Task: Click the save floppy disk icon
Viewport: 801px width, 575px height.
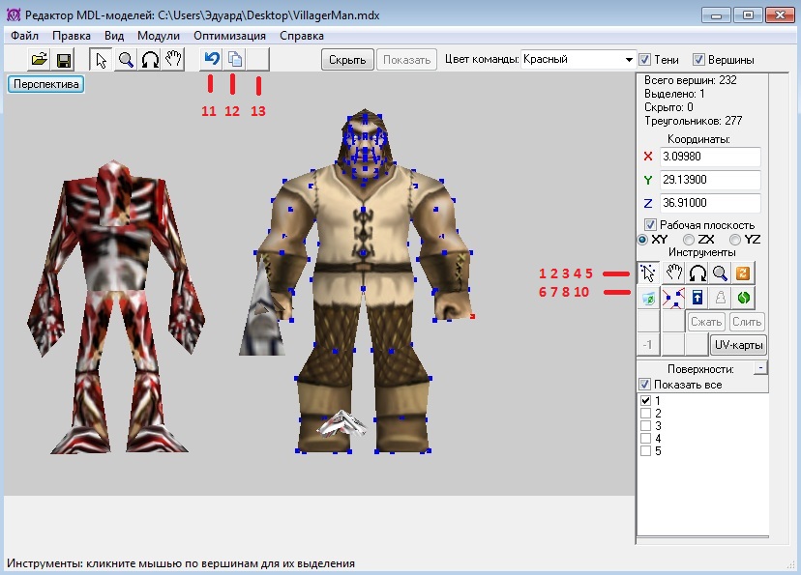Action: (x=64, y=60)
